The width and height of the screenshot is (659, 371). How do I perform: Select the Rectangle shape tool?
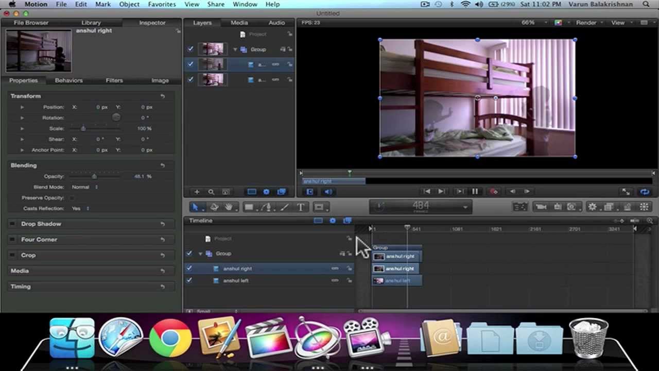(249, 207)
